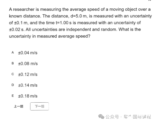156x123 pixels.
Task: Click the ±0.02 s uncertainty in the question
Action: 16,29
